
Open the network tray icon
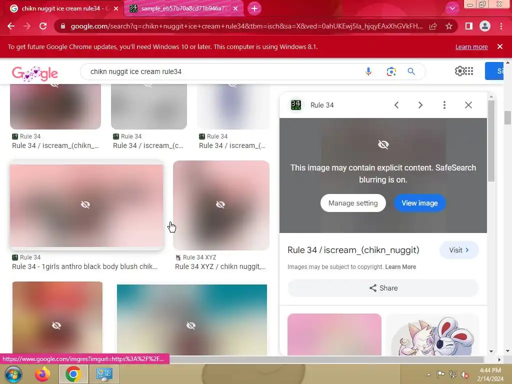453,374
